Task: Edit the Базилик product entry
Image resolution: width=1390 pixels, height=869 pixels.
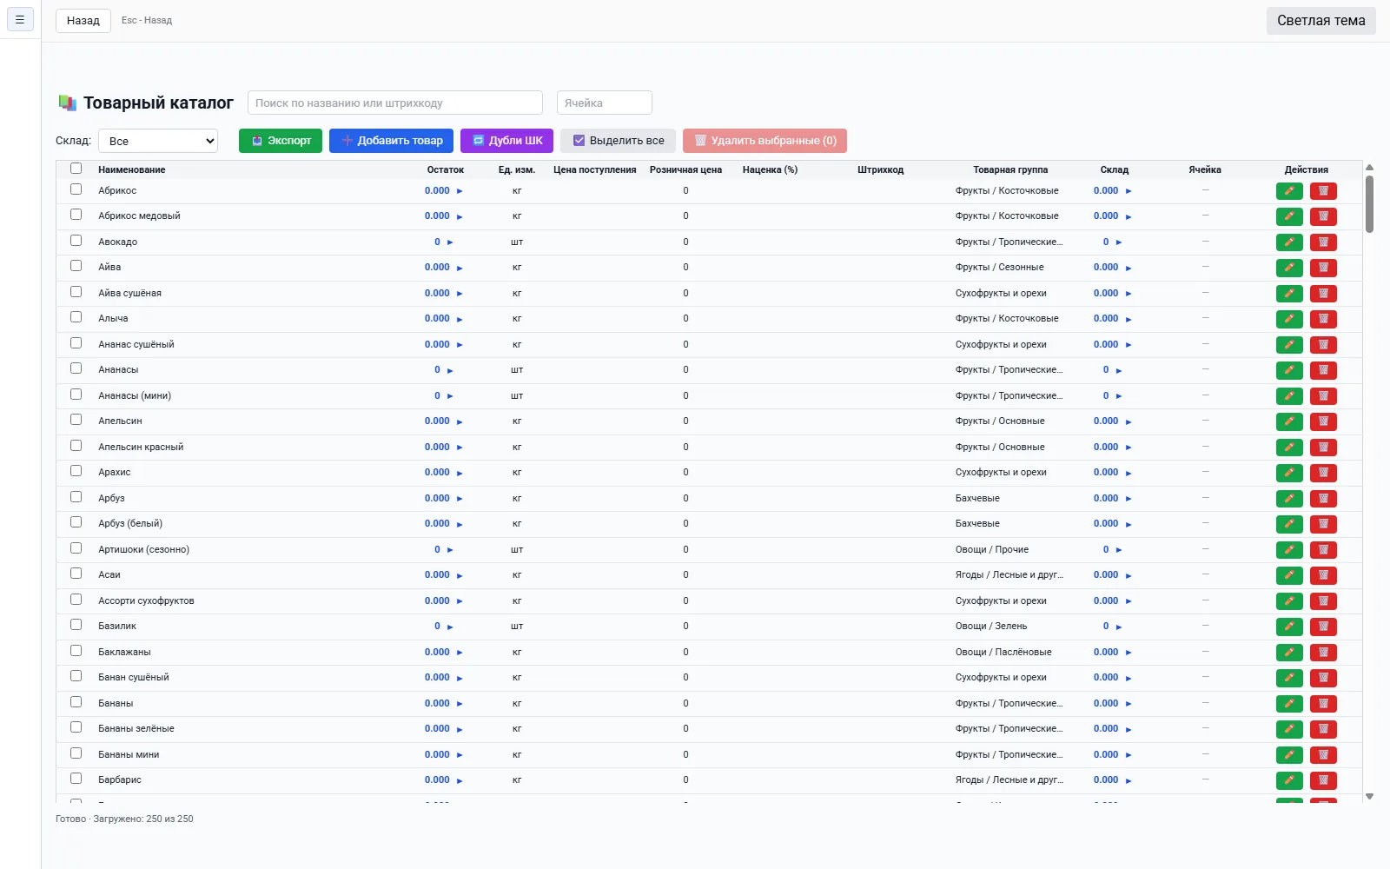Action: (x=1289, y=627)
